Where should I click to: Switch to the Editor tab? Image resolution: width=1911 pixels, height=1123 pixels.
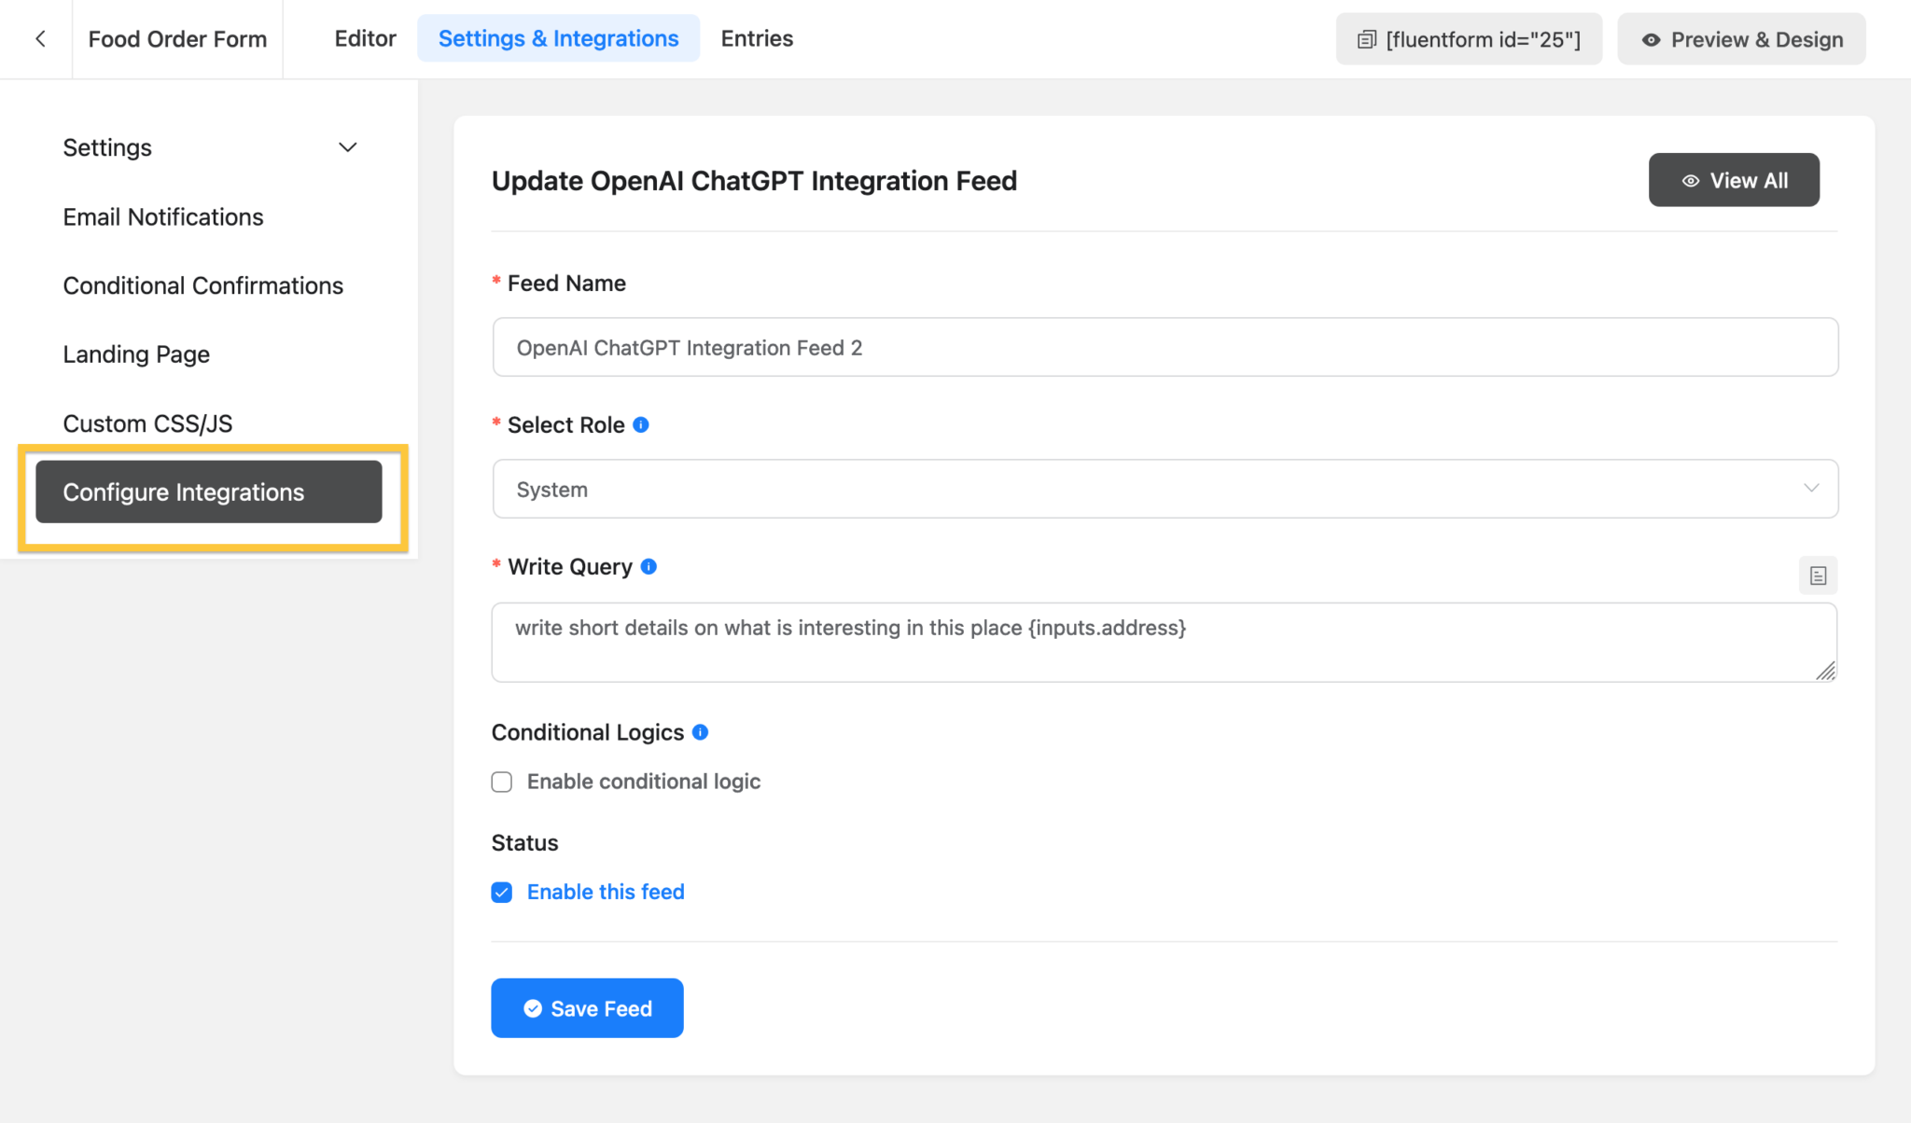pos(365,38)
